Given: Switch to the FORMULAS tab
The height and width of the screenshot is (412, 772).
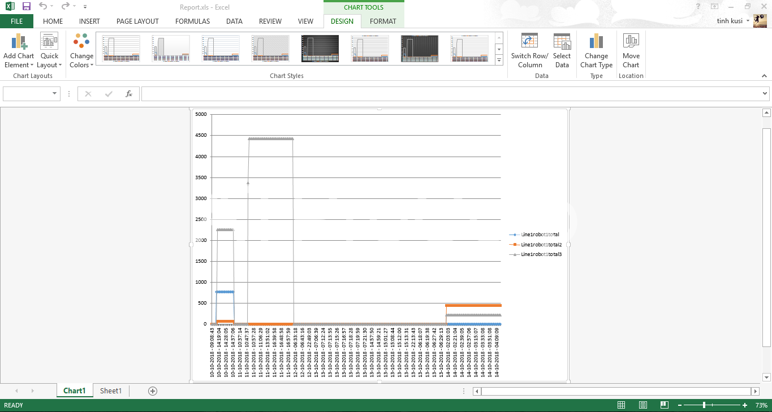Looking at the screenshot, I should 192,21.
